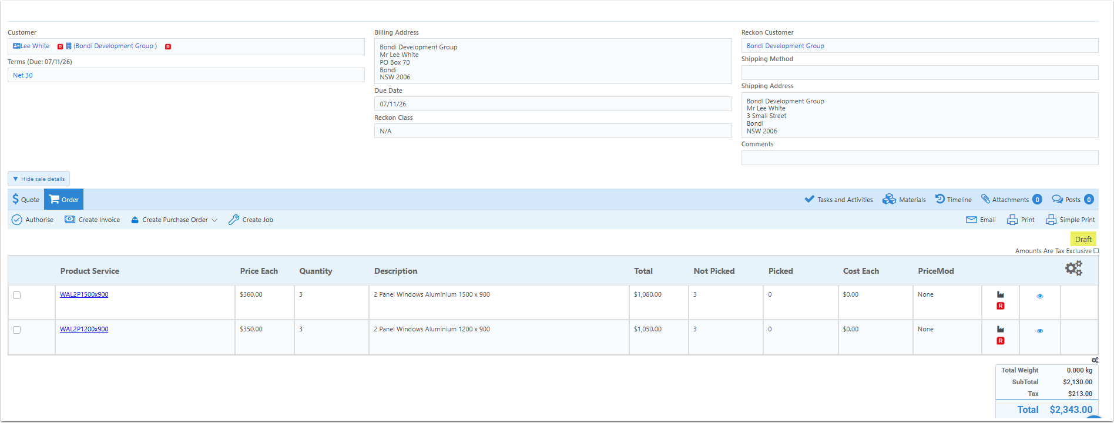The image size is (1114, 423).
Task: Click the Shipping Method field
Action: (920, 72)
